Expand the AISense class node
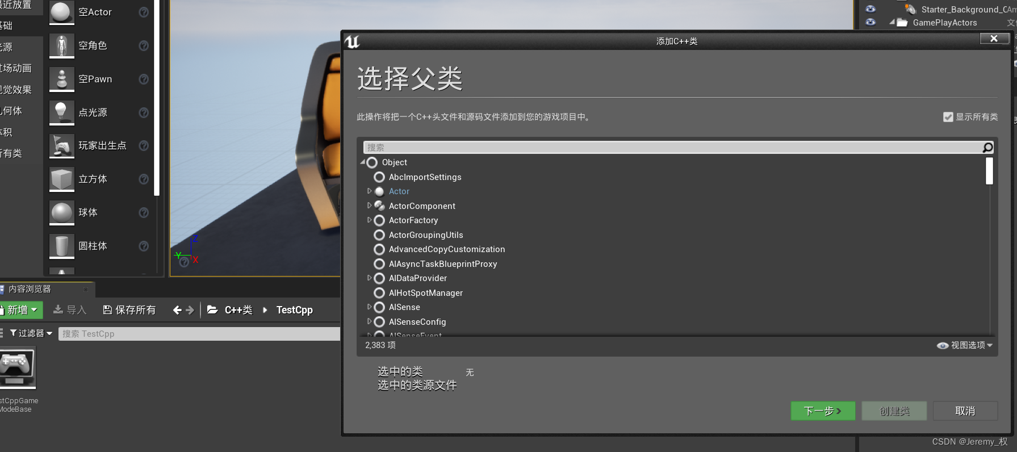The image size is (1017, 452). click(370, 307)
